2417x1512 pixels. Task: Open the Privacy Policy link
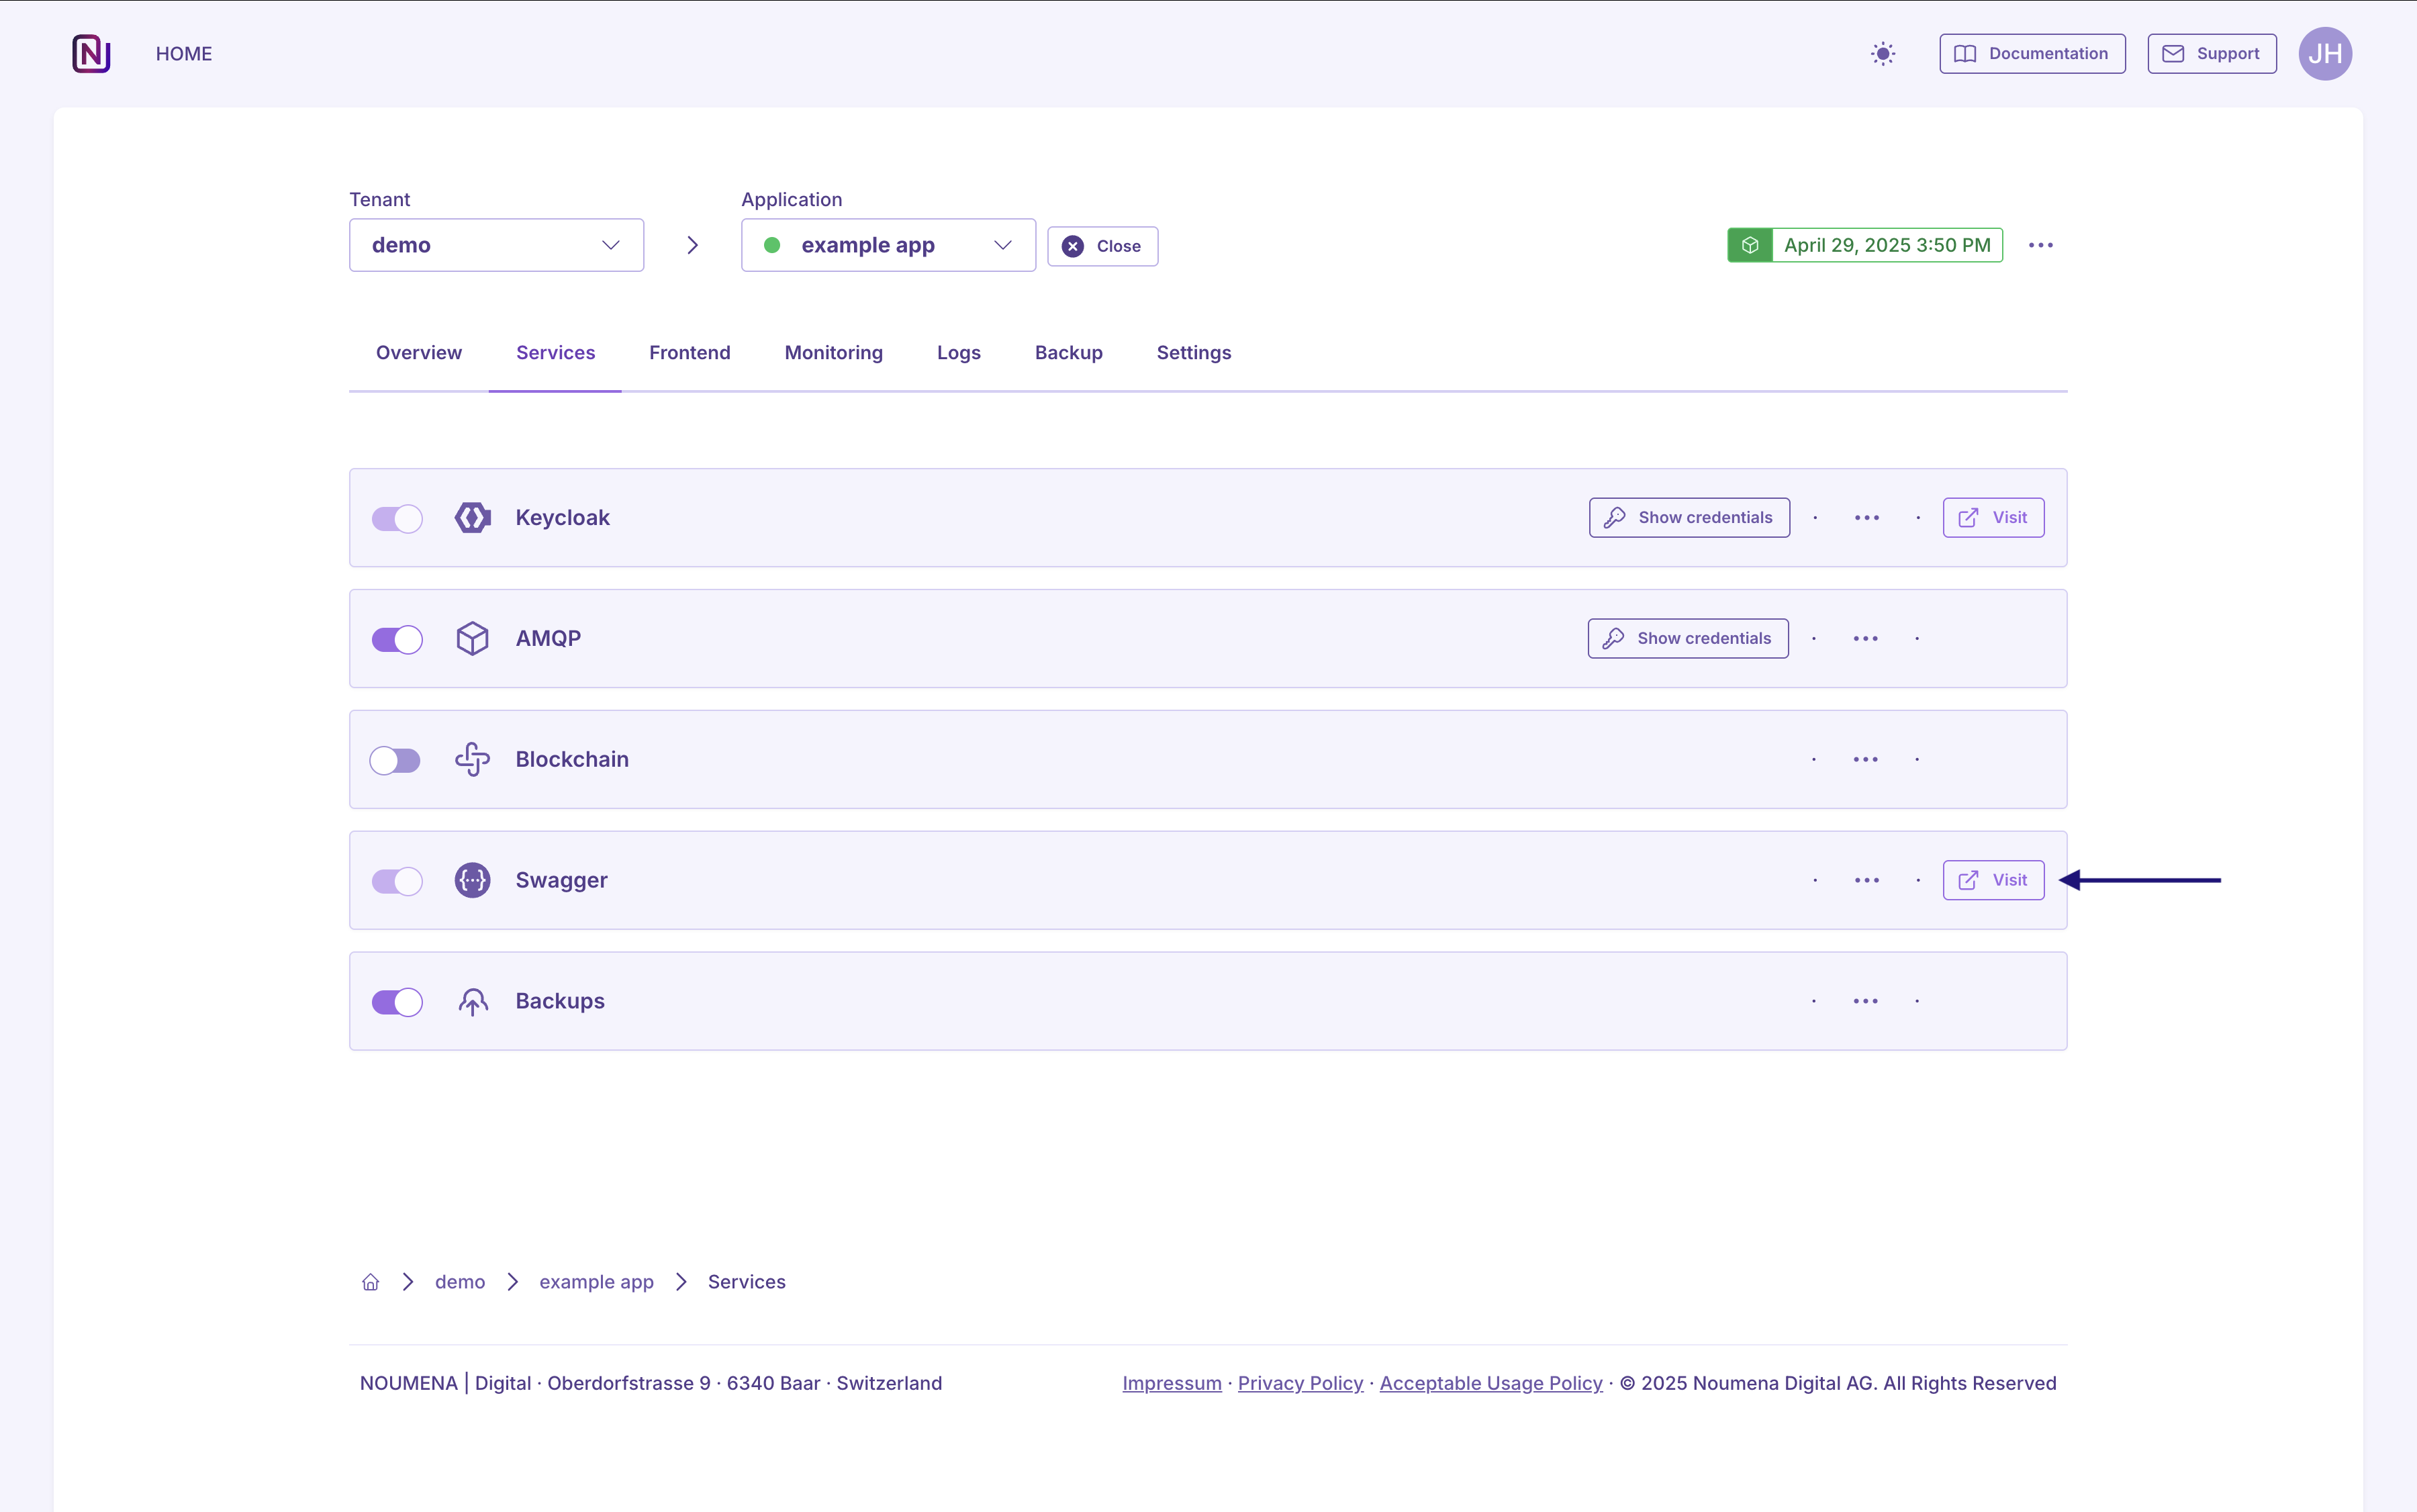click(x=1300, y=1383)
